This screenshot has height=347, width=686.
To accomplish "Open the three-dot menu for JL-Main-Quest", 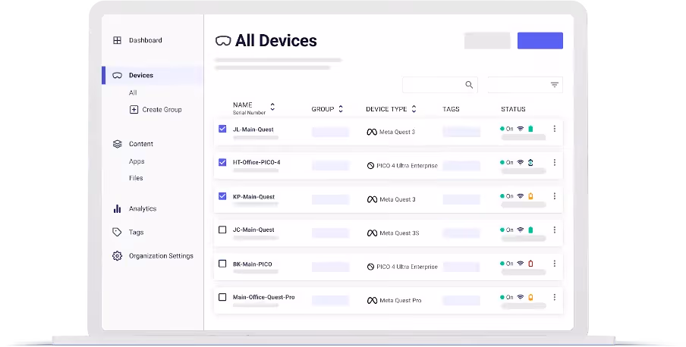I will coord(554,129).
